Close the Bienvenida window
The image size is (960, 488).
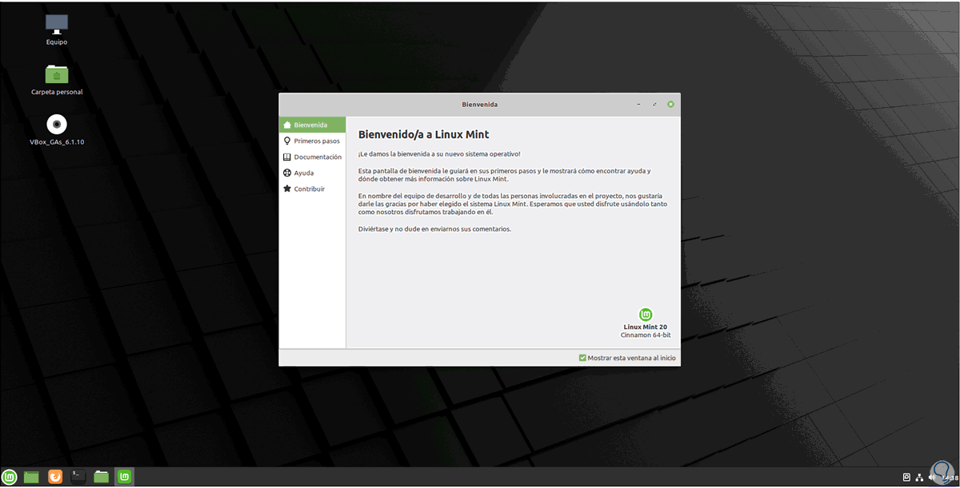point(670,104)
